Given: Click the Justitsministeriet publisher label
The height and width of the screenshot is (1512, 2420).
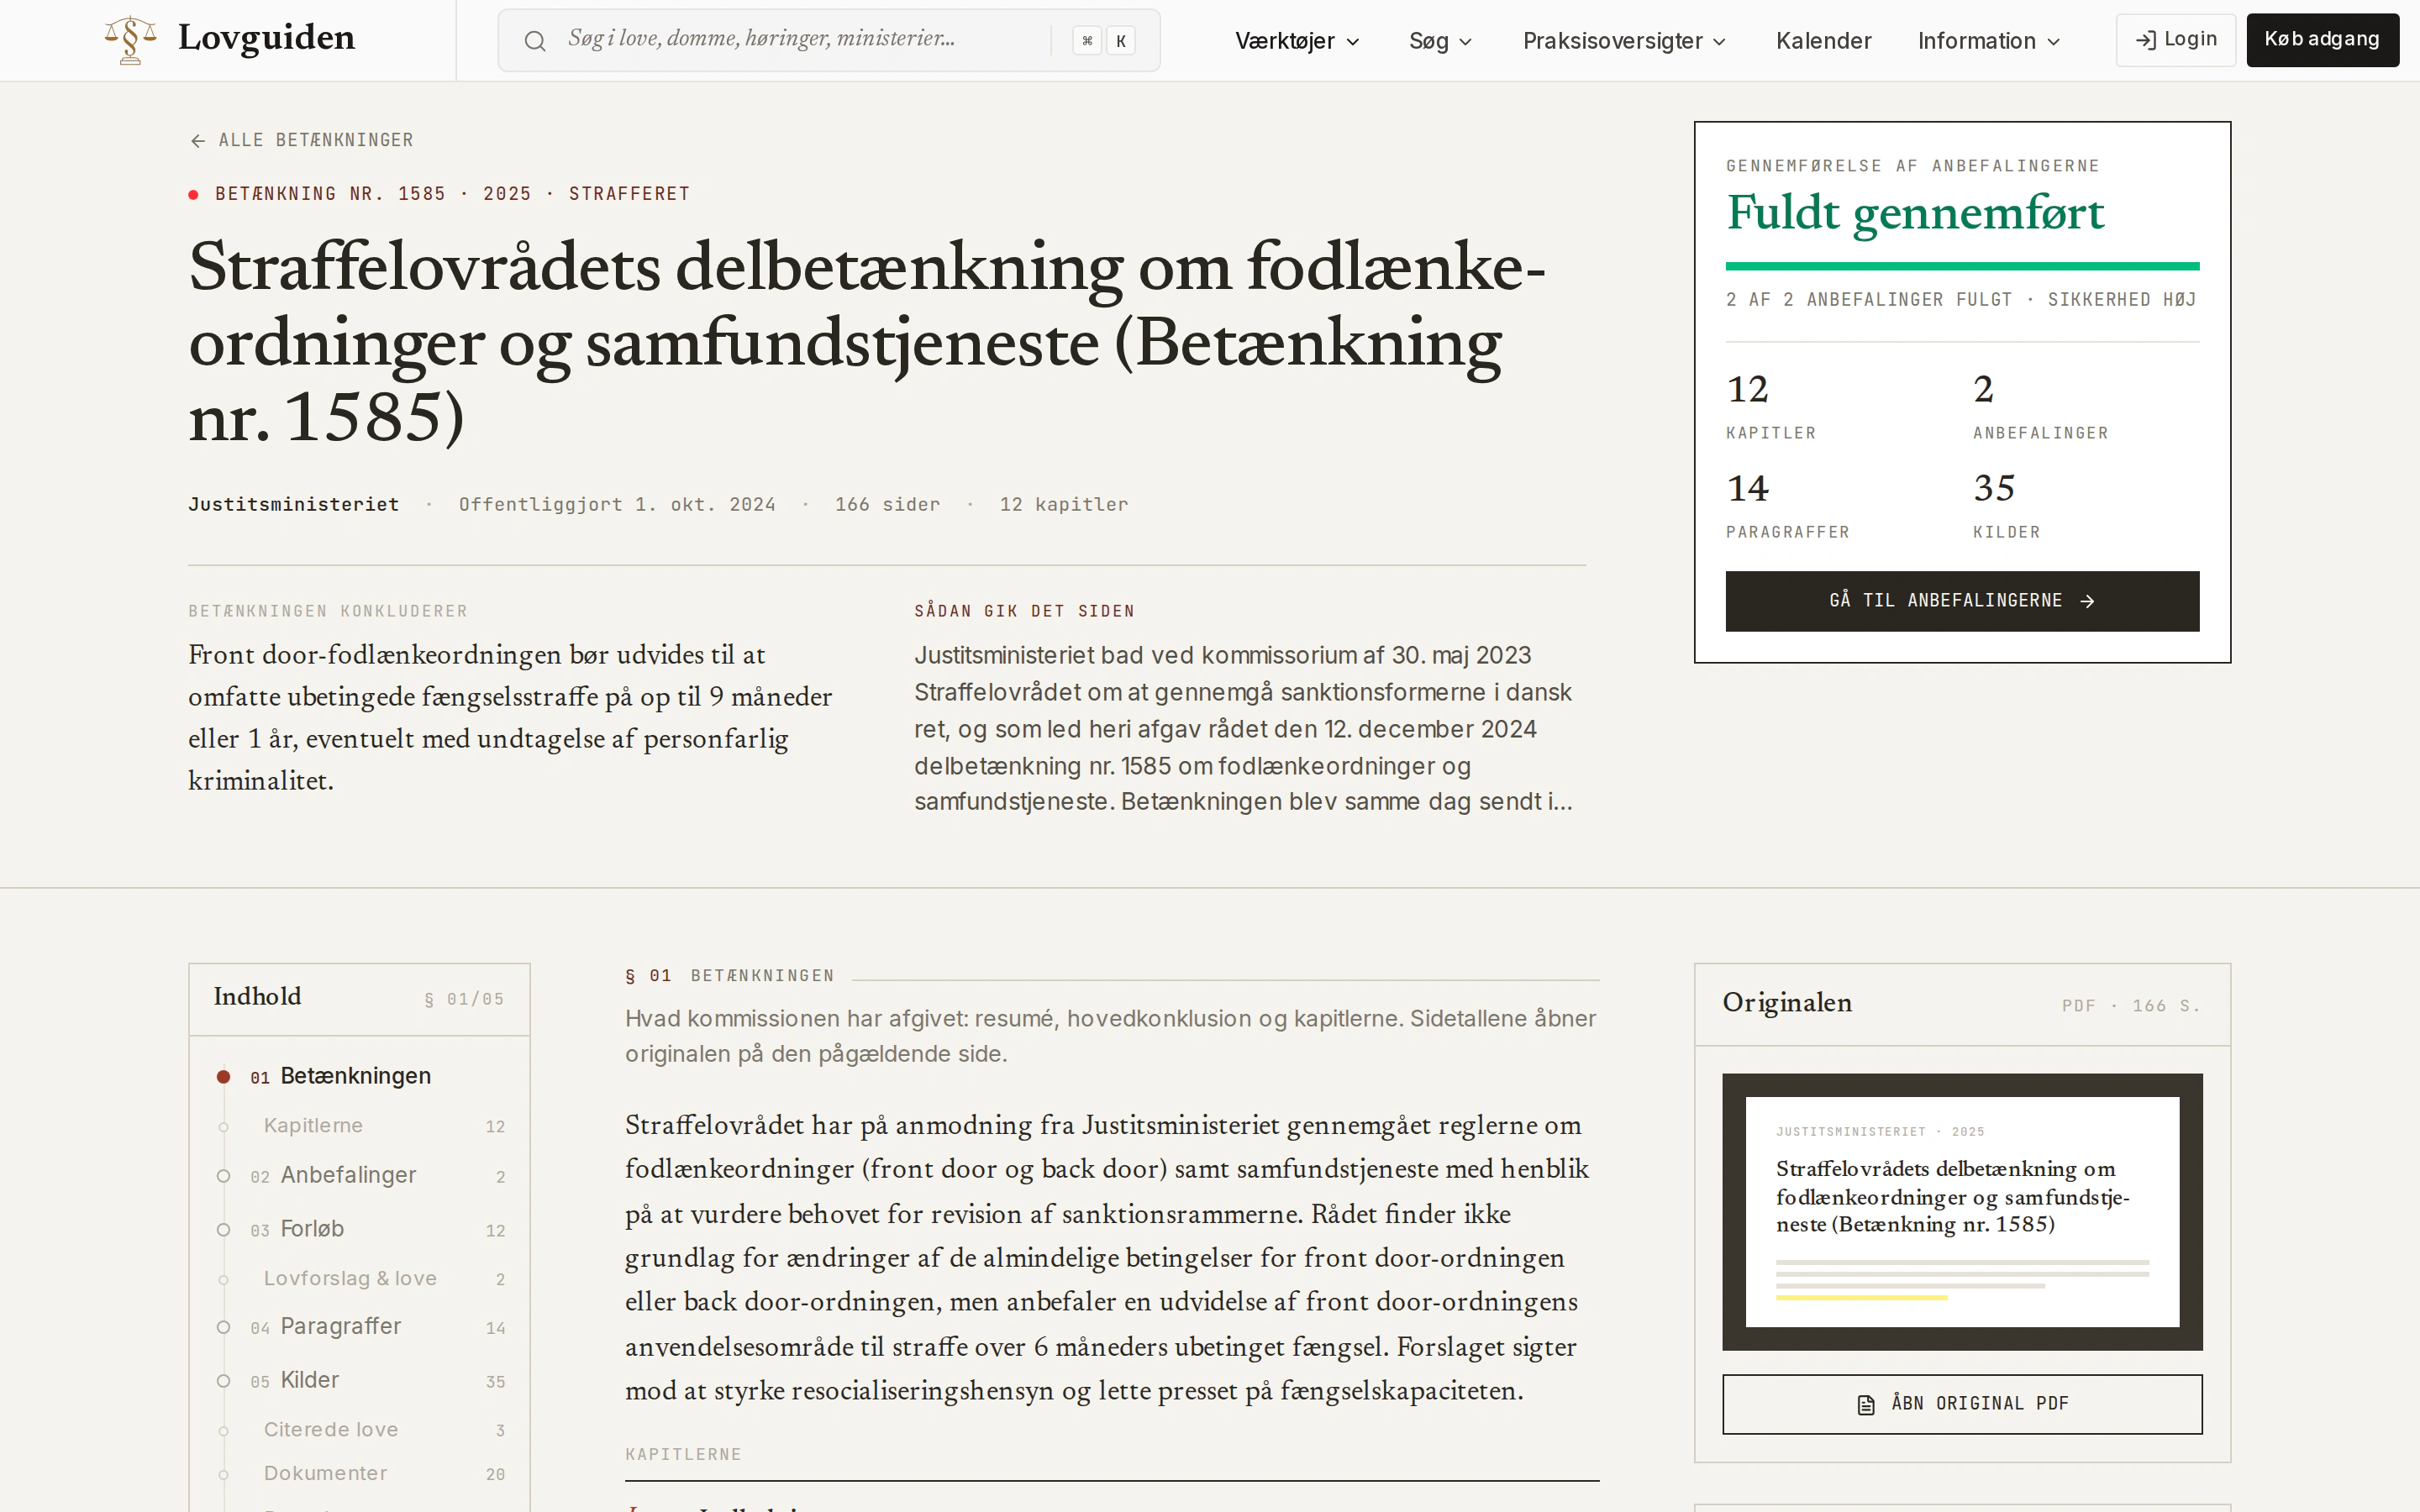Looking at the screenshot, I should (294, 505).
